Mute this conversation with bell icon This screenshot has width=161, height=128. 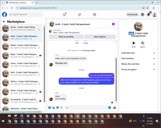tap(134, 43)
